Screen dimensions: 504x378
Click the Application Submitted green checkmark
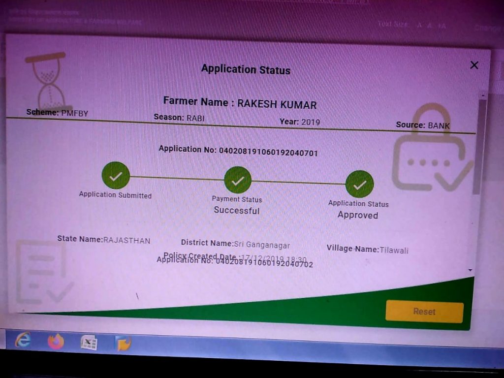(116, 176)
